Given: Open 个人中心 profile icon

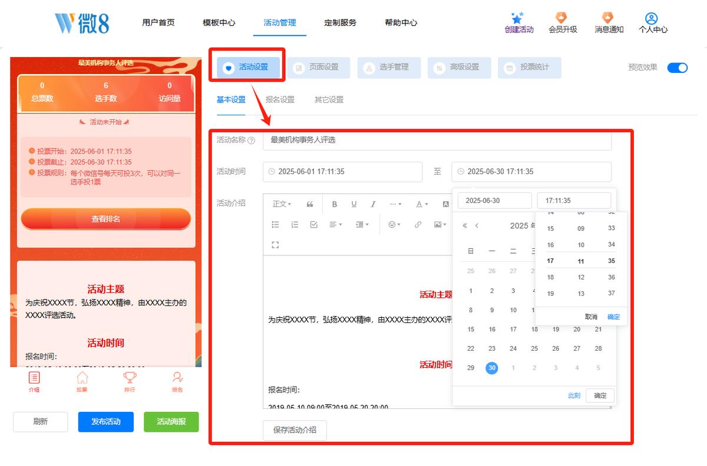Looking at the screenshot, I should pyautogui.click(x=653, y=18).
